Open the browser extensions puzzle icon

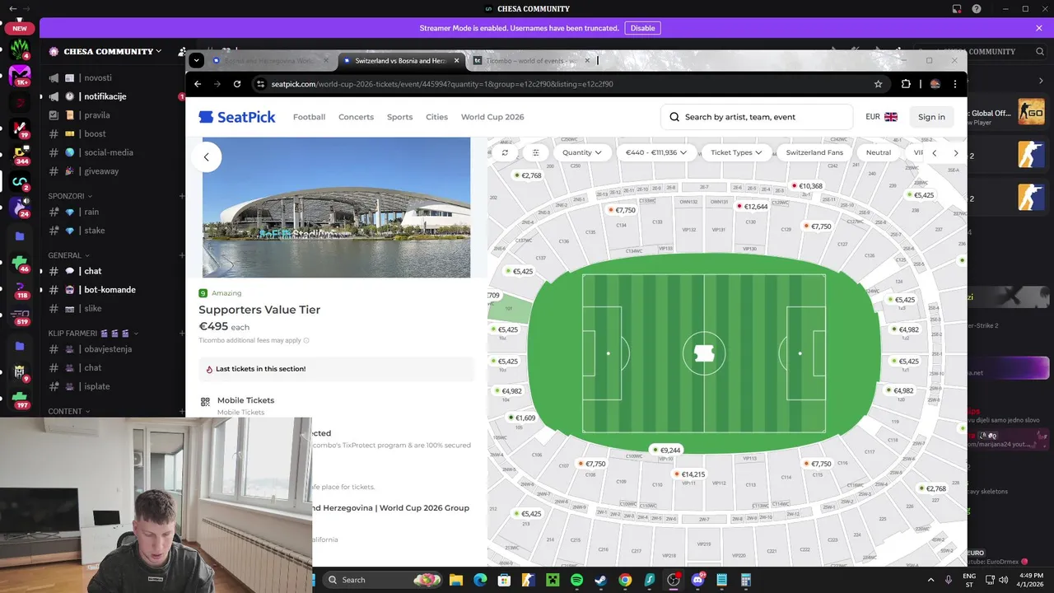click(906, 84)
